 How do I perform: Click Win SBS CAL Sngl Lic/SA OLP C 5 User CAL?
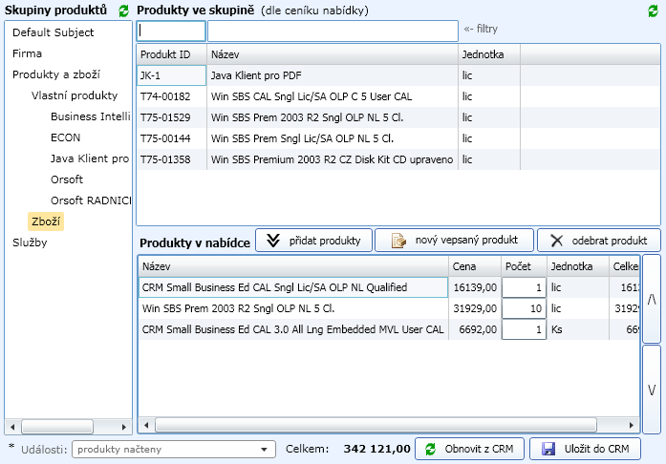[312, 96]
